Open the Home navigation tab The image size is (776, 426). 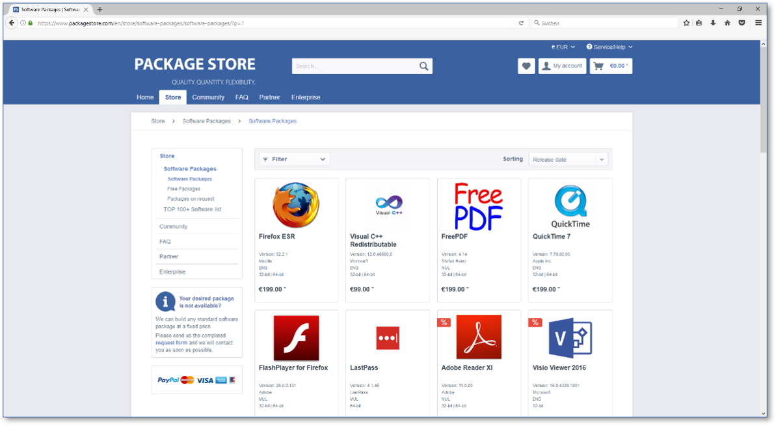[145, 98]
